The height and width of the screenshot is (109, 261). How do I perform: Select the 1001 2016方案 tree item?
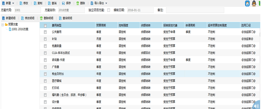pos(19,29)
